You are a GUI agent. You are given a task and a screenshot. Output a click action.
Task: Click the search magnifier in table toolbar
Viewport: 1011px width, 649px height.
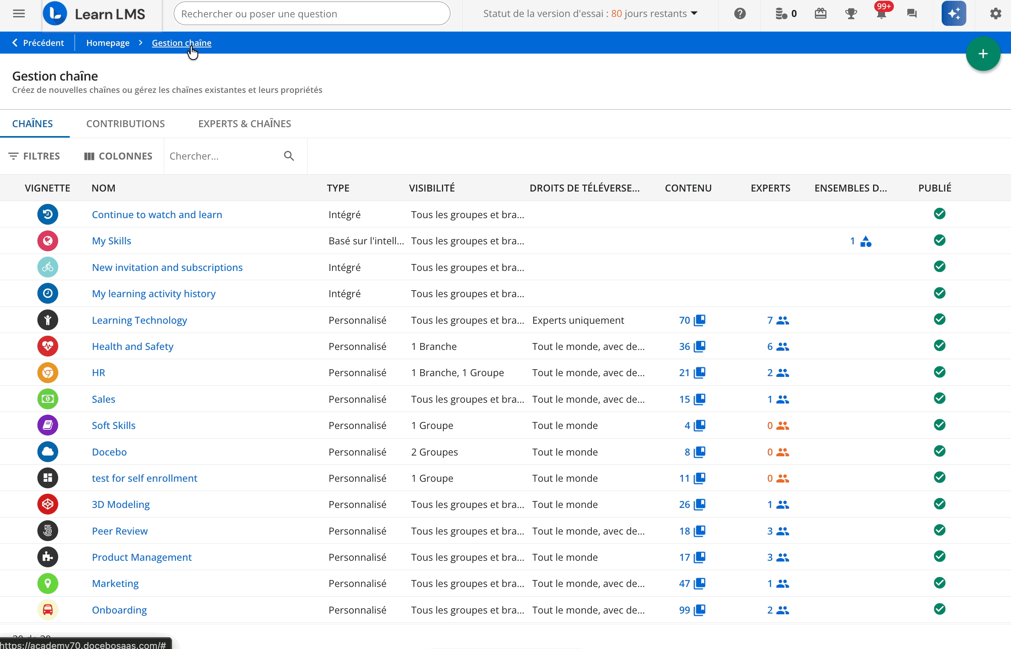[x=289, y=156]
